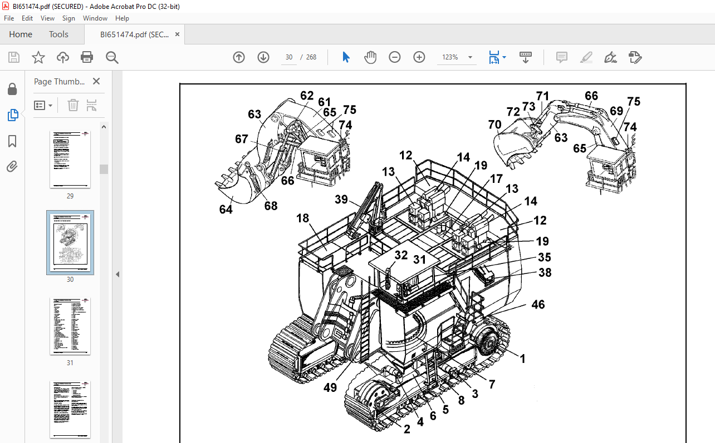Screen dimensions: 715x443
Task: Switch to the Tools tab
Action: pos(58,34)
